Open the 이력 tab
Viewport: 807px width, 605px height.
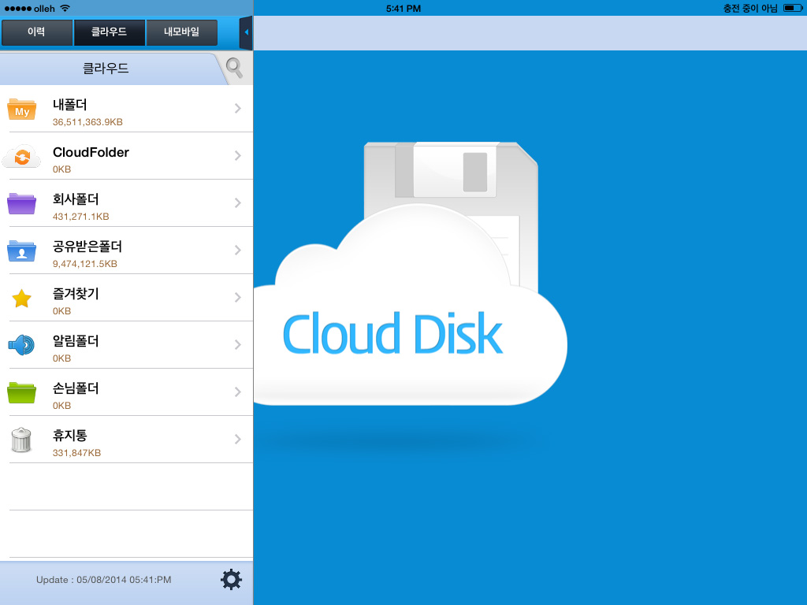[x=36, y=32]
